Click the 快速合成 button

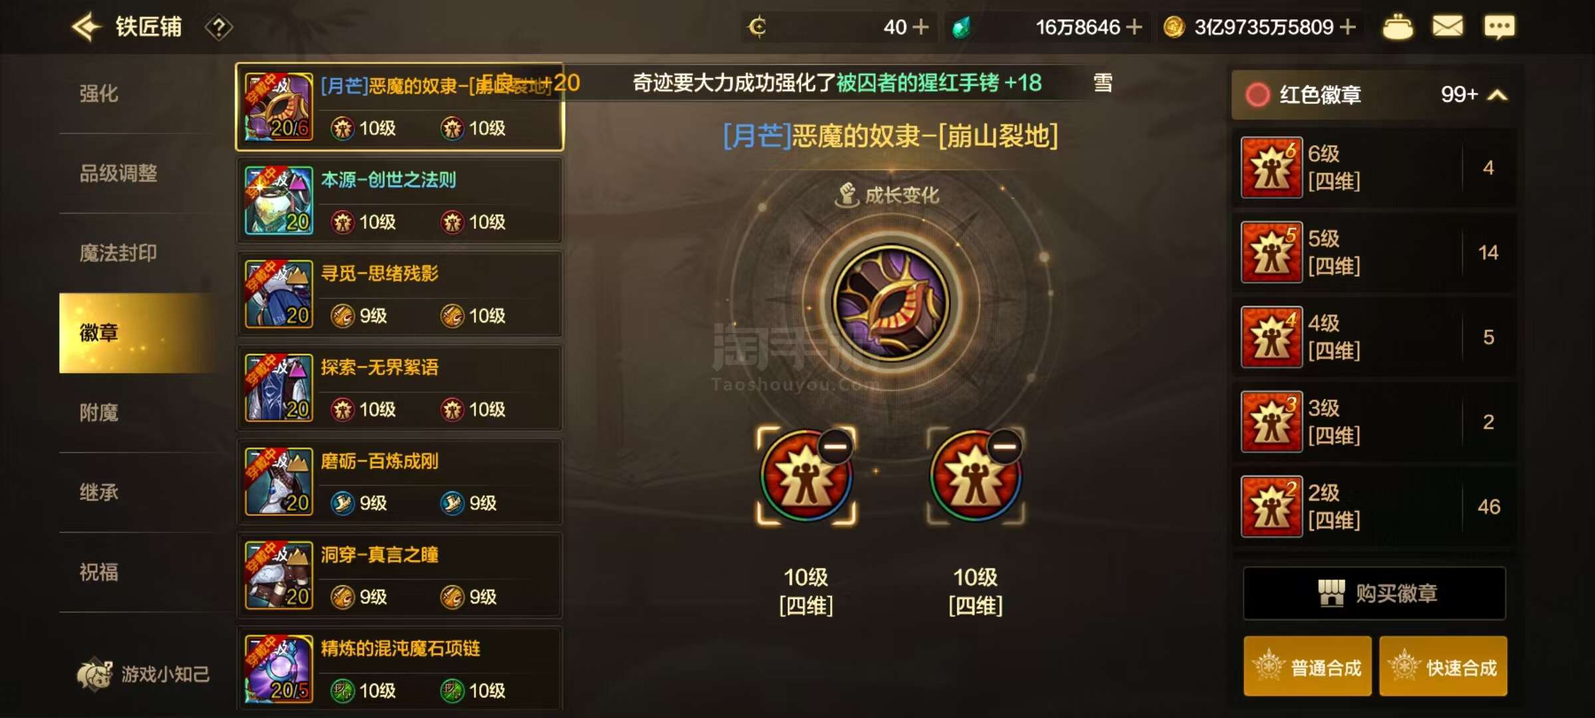point(1443,667)
